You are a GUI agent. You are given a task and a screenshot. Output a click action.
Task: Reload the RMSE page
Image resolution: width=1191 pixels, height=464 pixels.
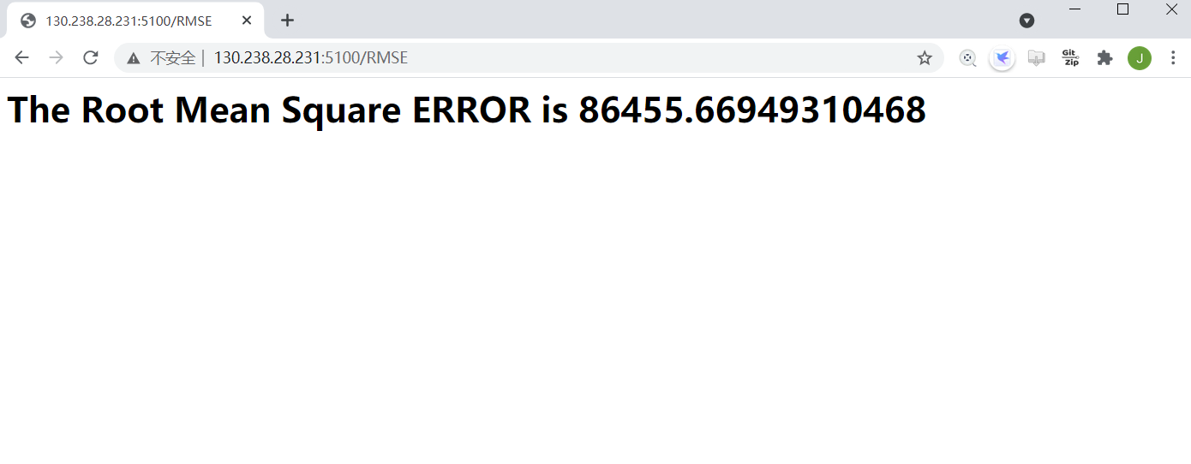[x=90, y=58]
